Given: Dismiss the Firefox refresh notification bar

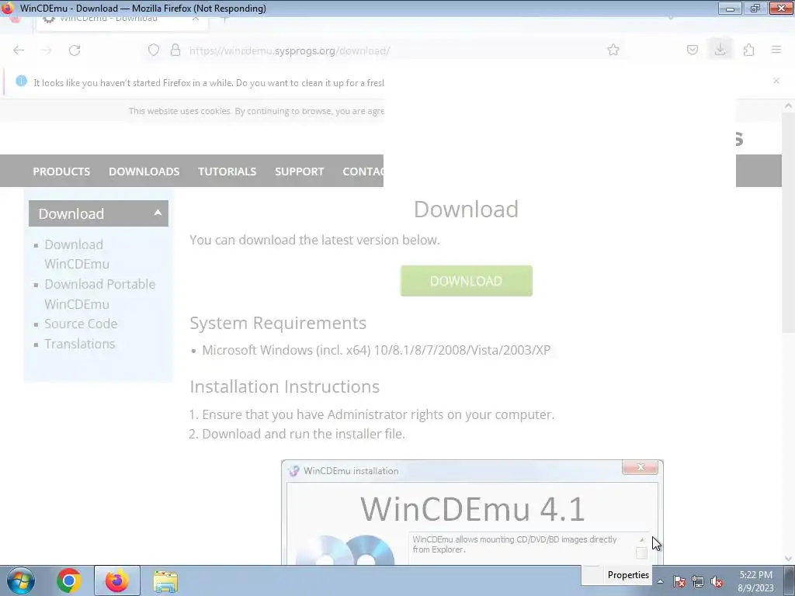Looking at the screenshot, I should [776, 81].
